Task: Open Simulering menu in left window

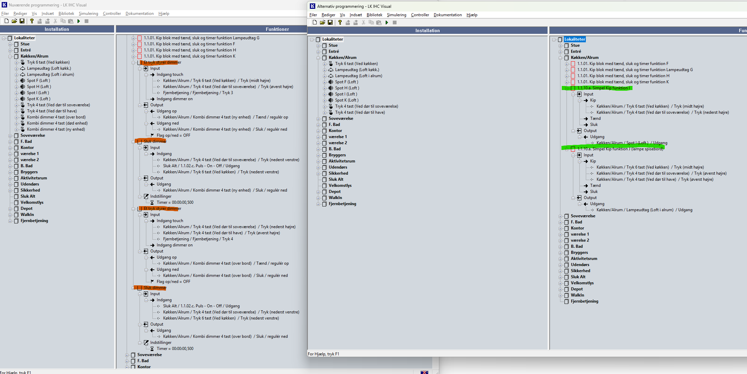Action: point(88,14)
